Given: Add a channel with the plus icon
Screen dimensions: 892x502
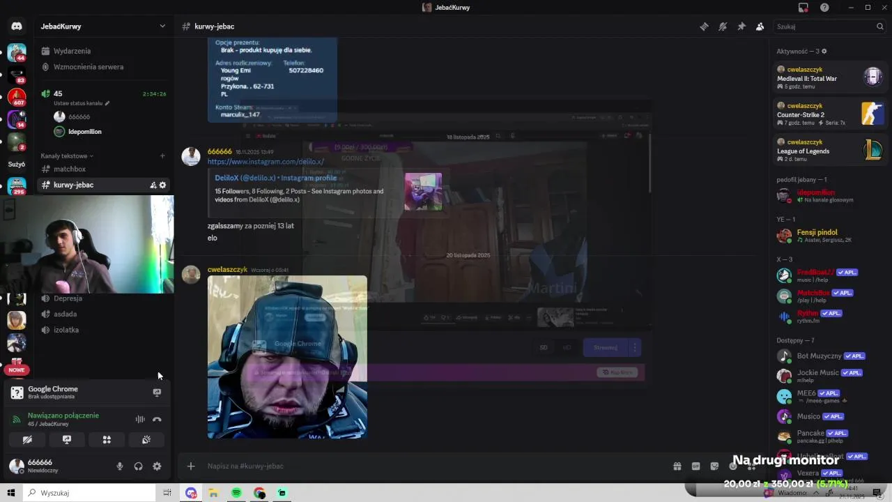Looking at the screenshot, I should [x=162, y=155].
